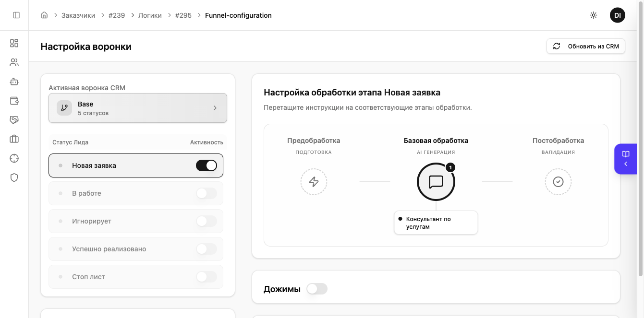Switch theme with the sun icon
This screenshot has width=644, height=318.
click(x=594, y=15)
